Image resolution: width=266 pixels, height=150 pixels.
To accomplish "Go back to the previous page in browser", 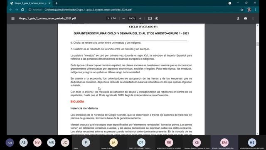I will click(11, 10).
